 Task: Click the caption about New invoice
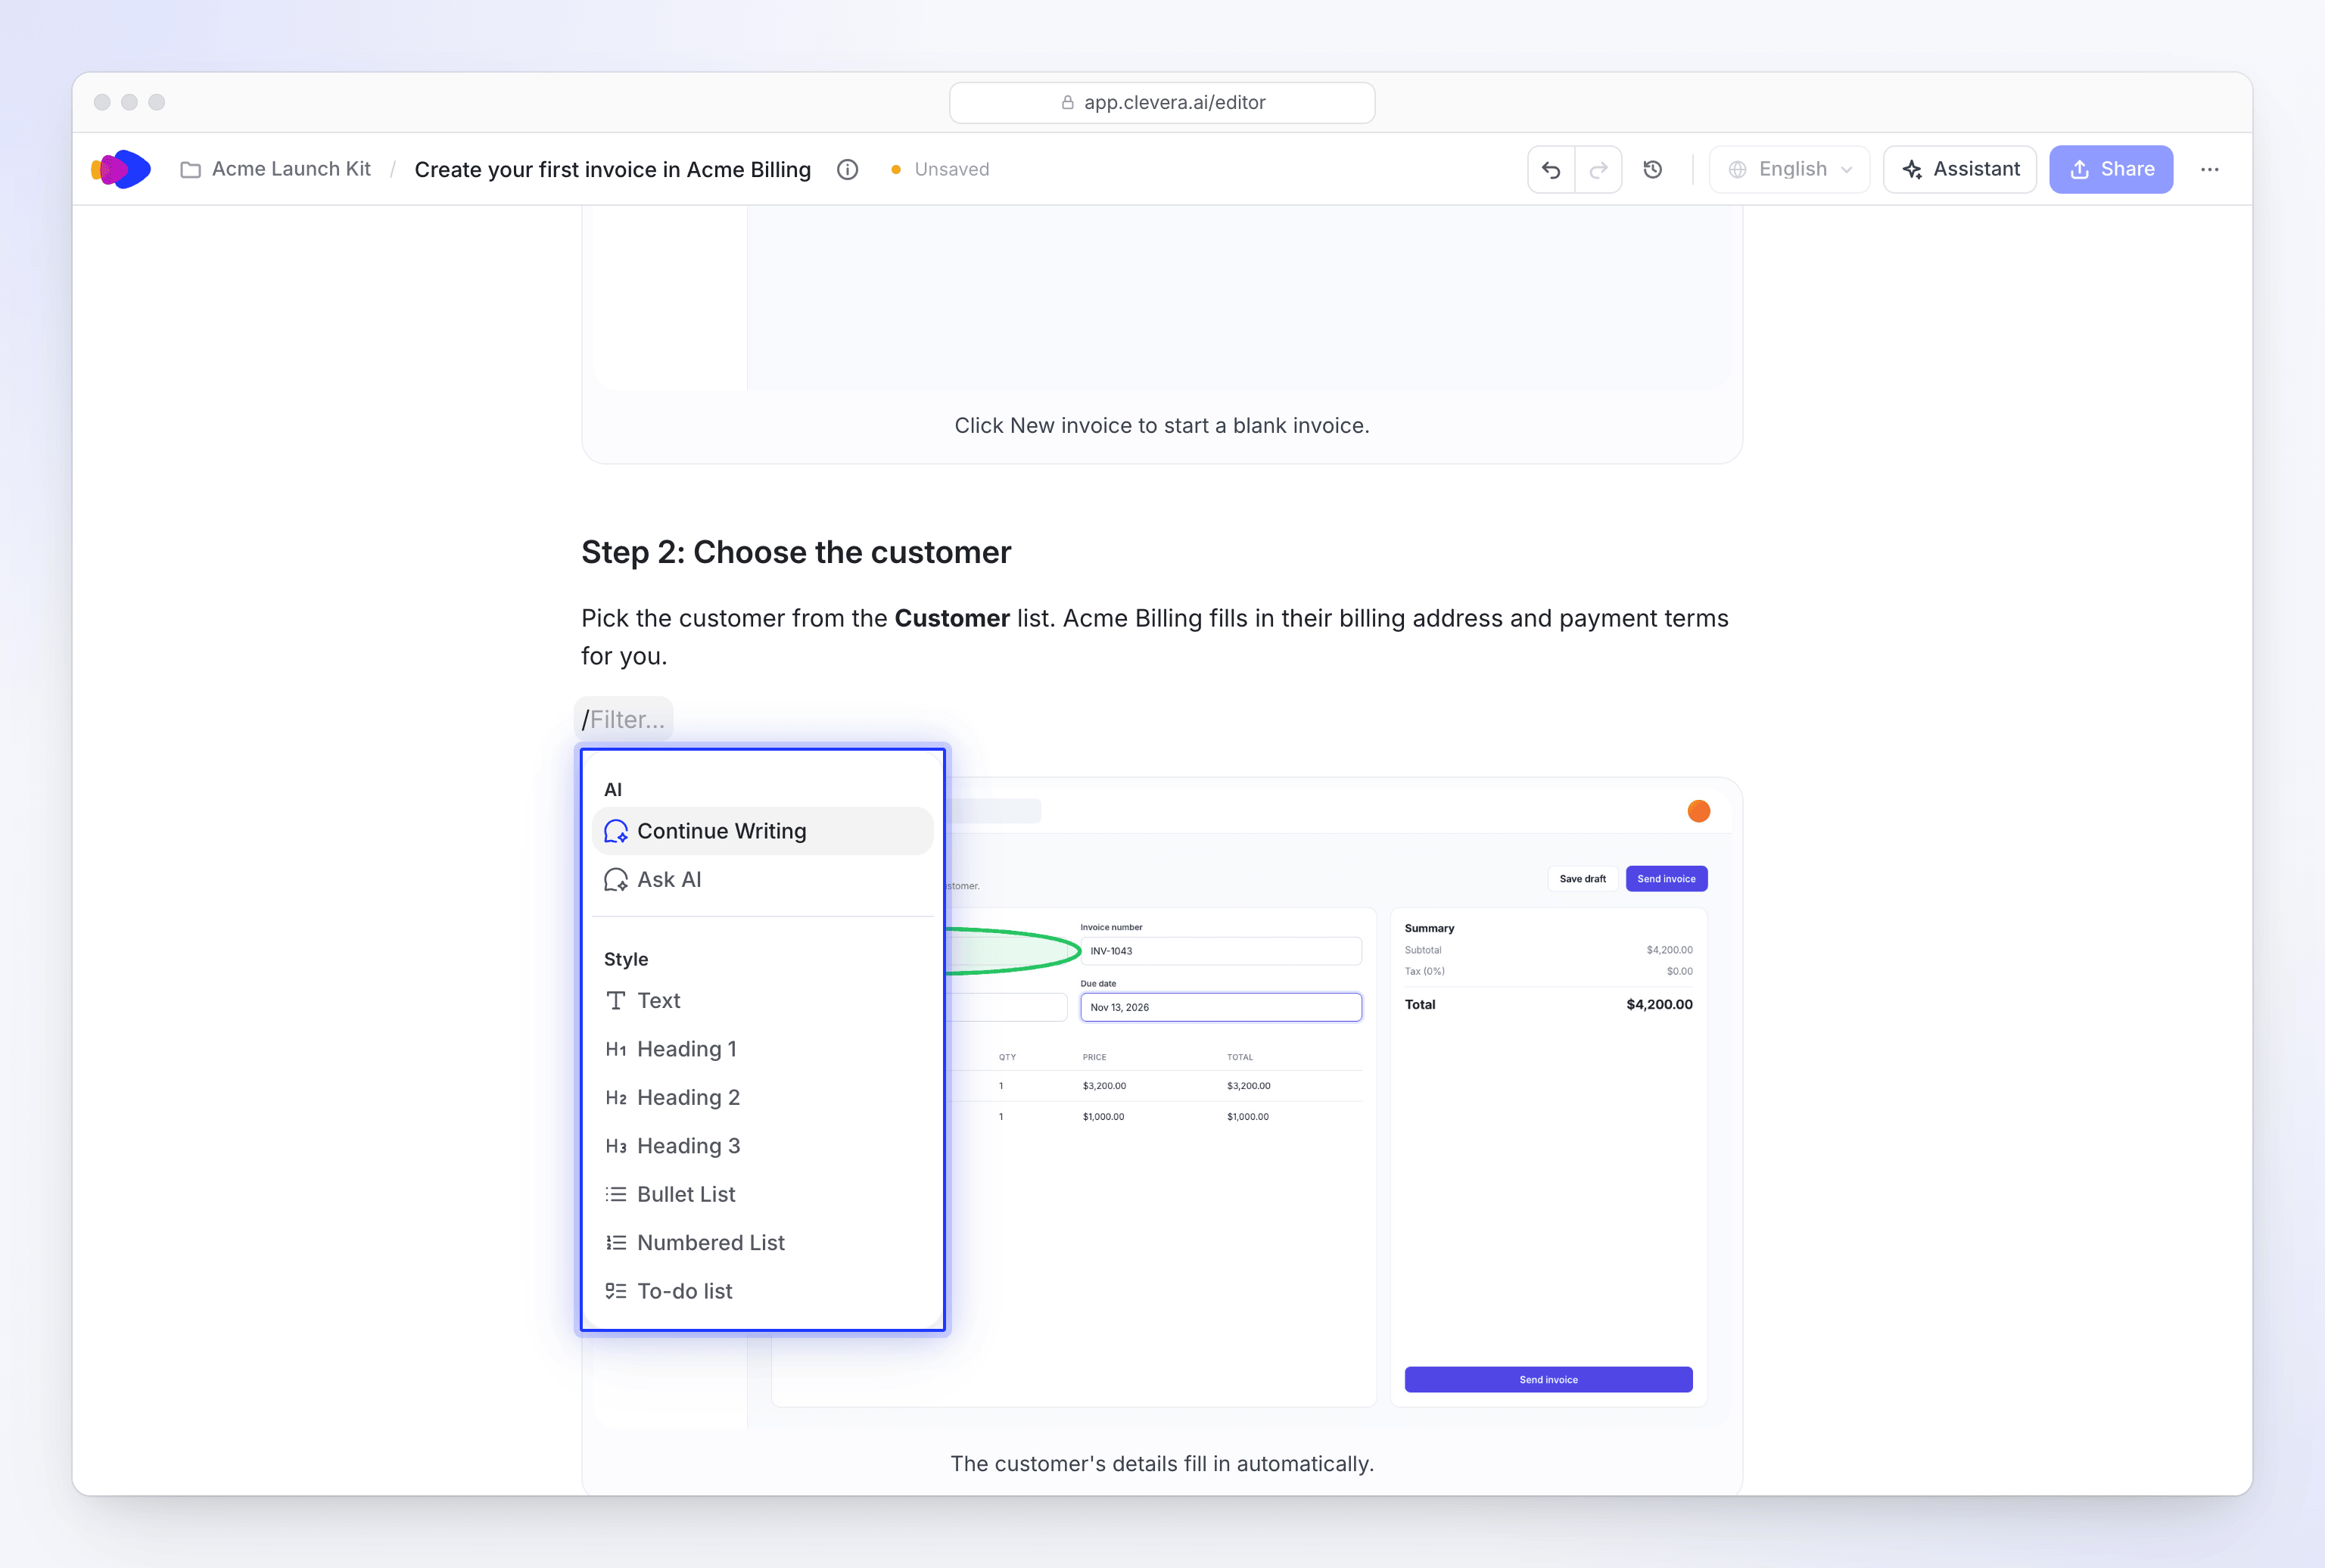click(x=1162, y=425)
